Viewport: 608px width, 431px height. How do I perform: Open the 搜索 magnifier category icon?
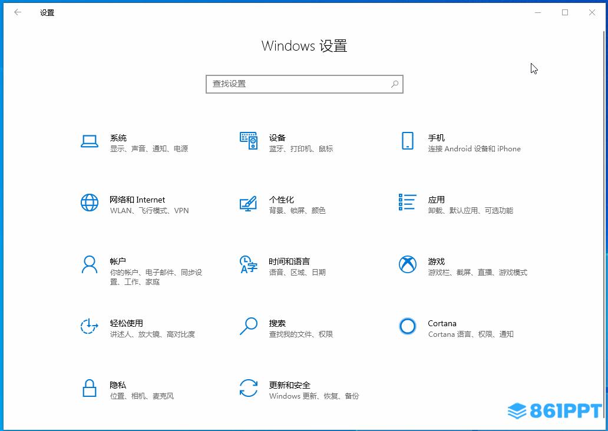248,326
